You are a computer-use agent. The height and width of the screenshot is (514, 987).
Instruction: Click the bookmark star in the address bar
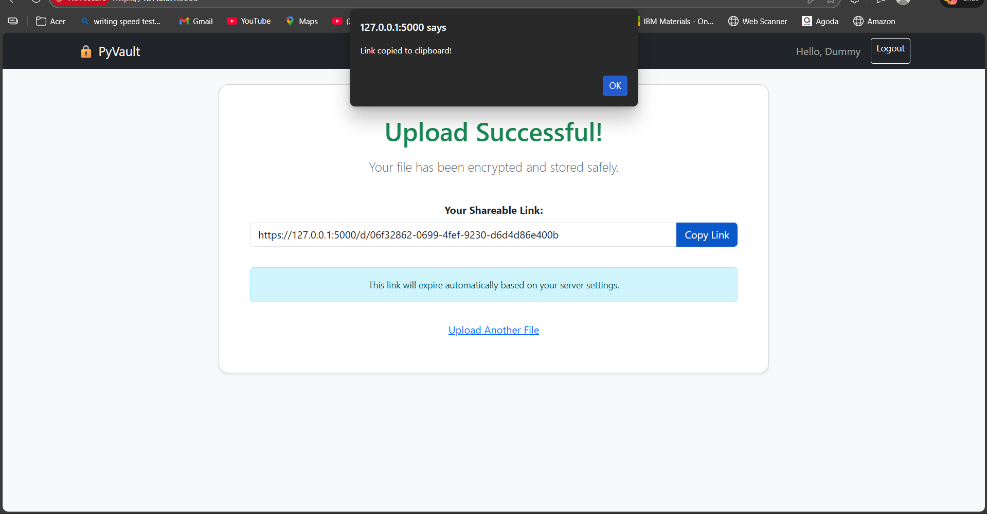coord(831,2)
